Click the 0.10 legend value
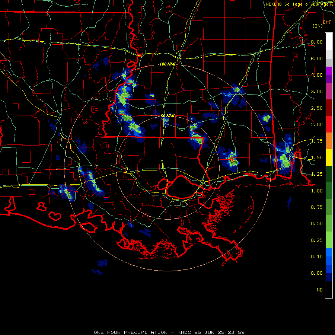 pyautogui.click(x=317, y=257)
